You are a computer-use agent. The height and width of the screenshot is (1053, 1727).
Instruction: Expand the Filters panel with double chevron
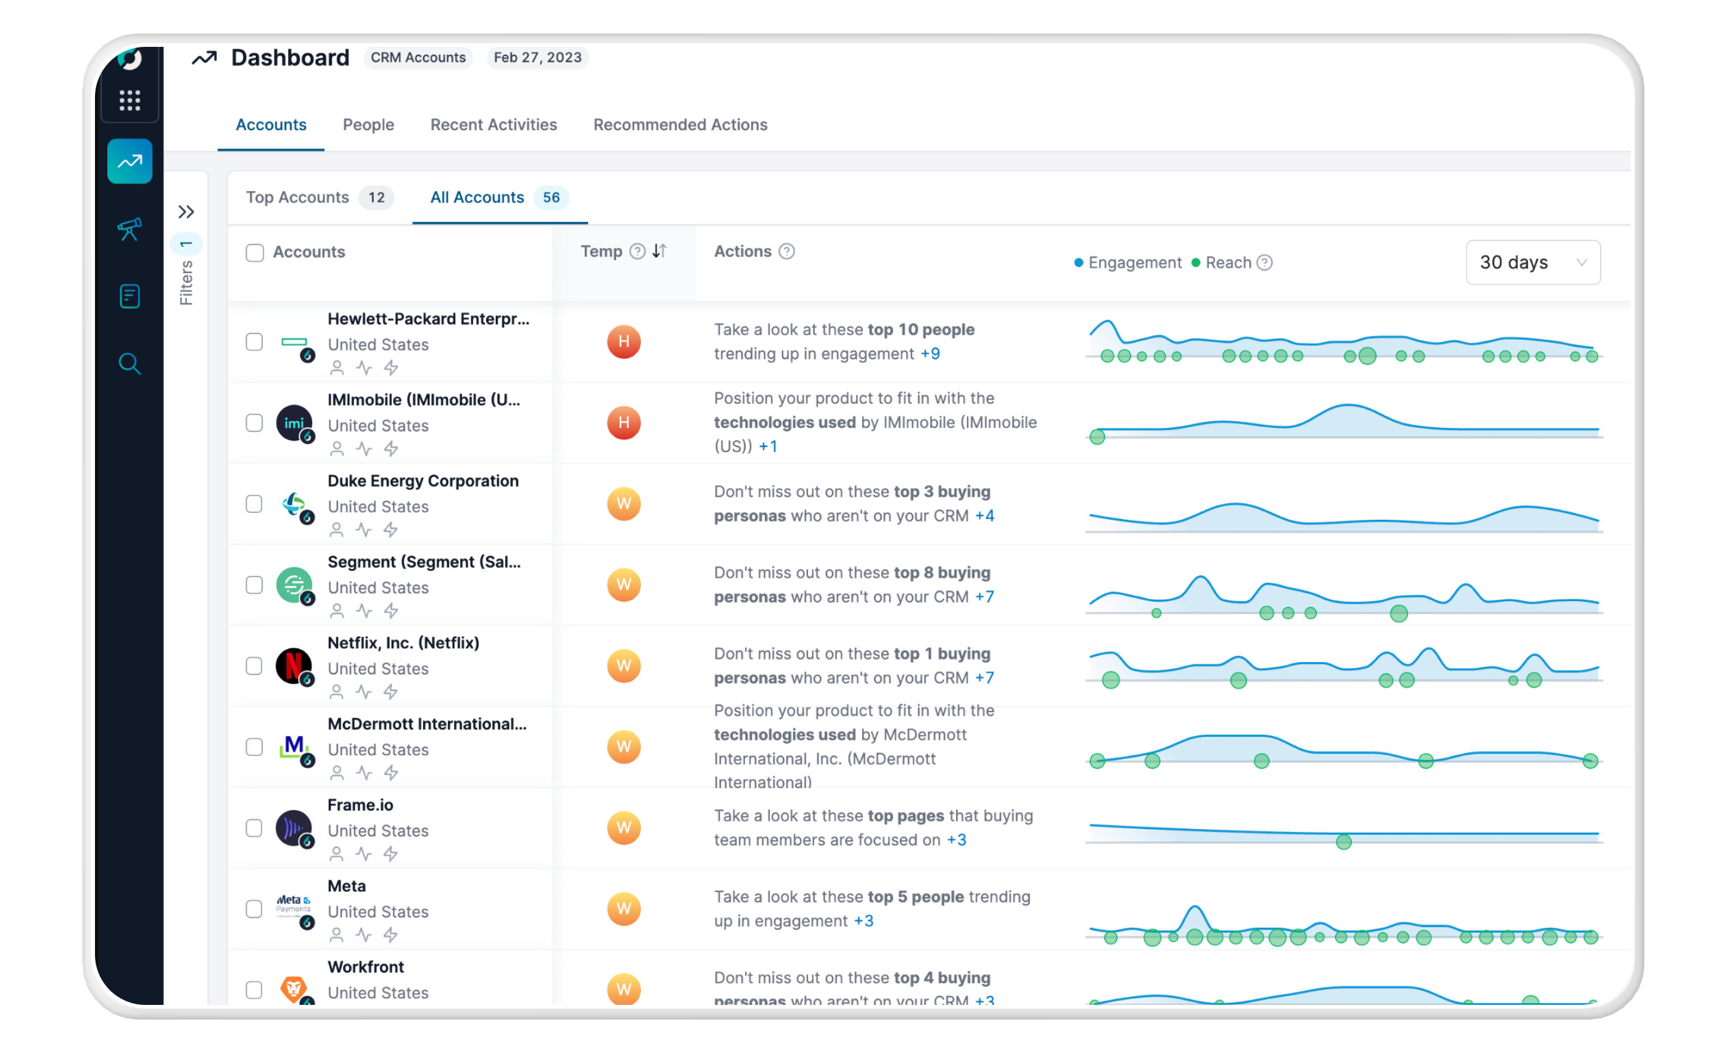tap(186, 211)
